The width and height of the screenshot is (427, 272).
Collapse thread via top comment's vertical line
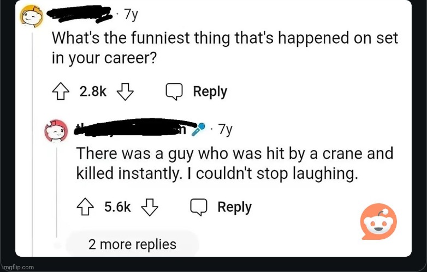pos(32,144)
